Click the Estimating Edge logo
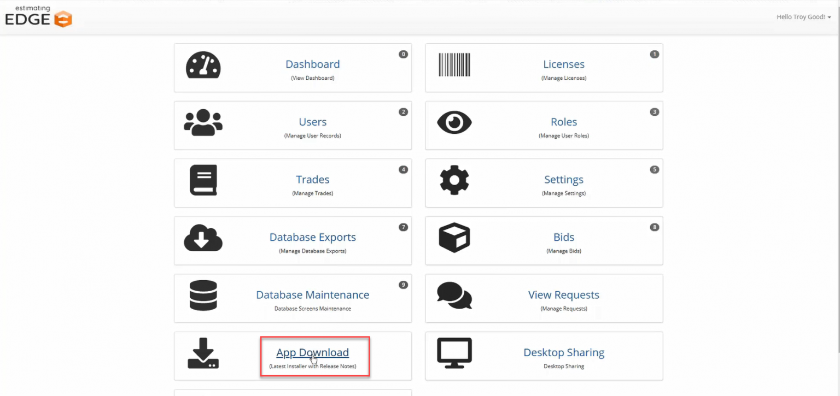Screen dimensions: 840x396 click(x=38, y=17)
